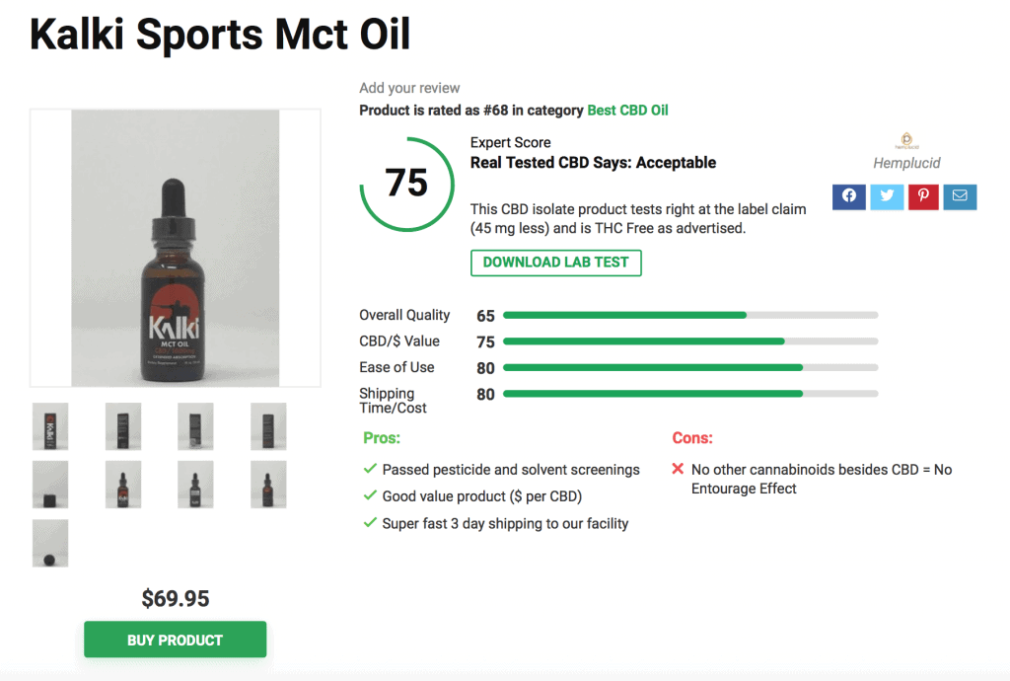View thumbnail of the small black cube
This screenshot has height=681, width=1010.
tap(50, 485)
